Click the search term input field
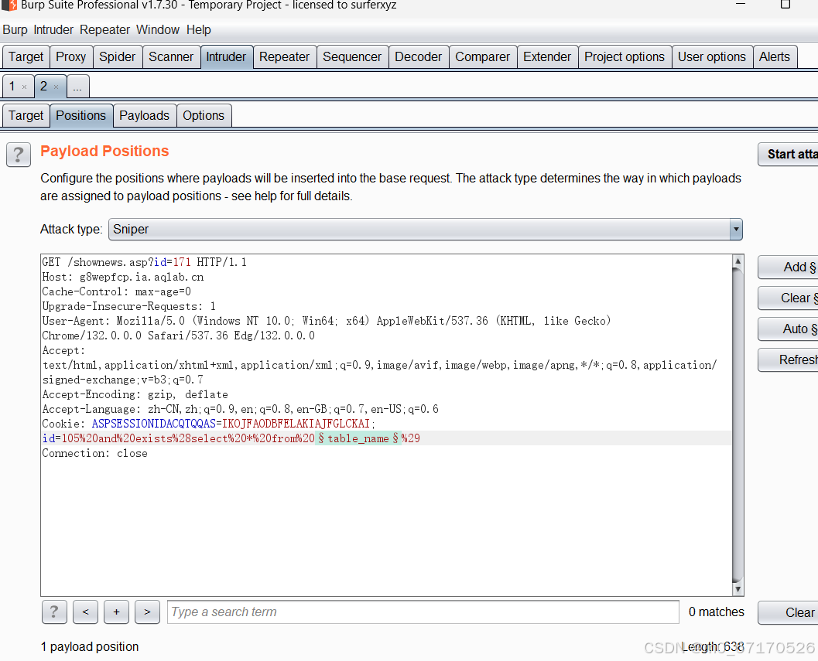The image size is (818, 661). click(x=423, y=612)
